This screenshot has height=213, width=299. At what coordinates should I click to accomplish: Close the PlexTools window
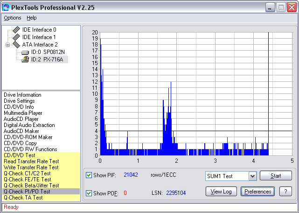click(x=292, y=7)
